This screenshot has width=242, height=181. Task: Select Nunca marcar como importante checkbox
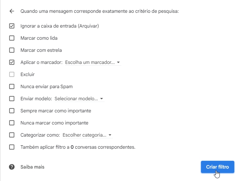[12, 123]
